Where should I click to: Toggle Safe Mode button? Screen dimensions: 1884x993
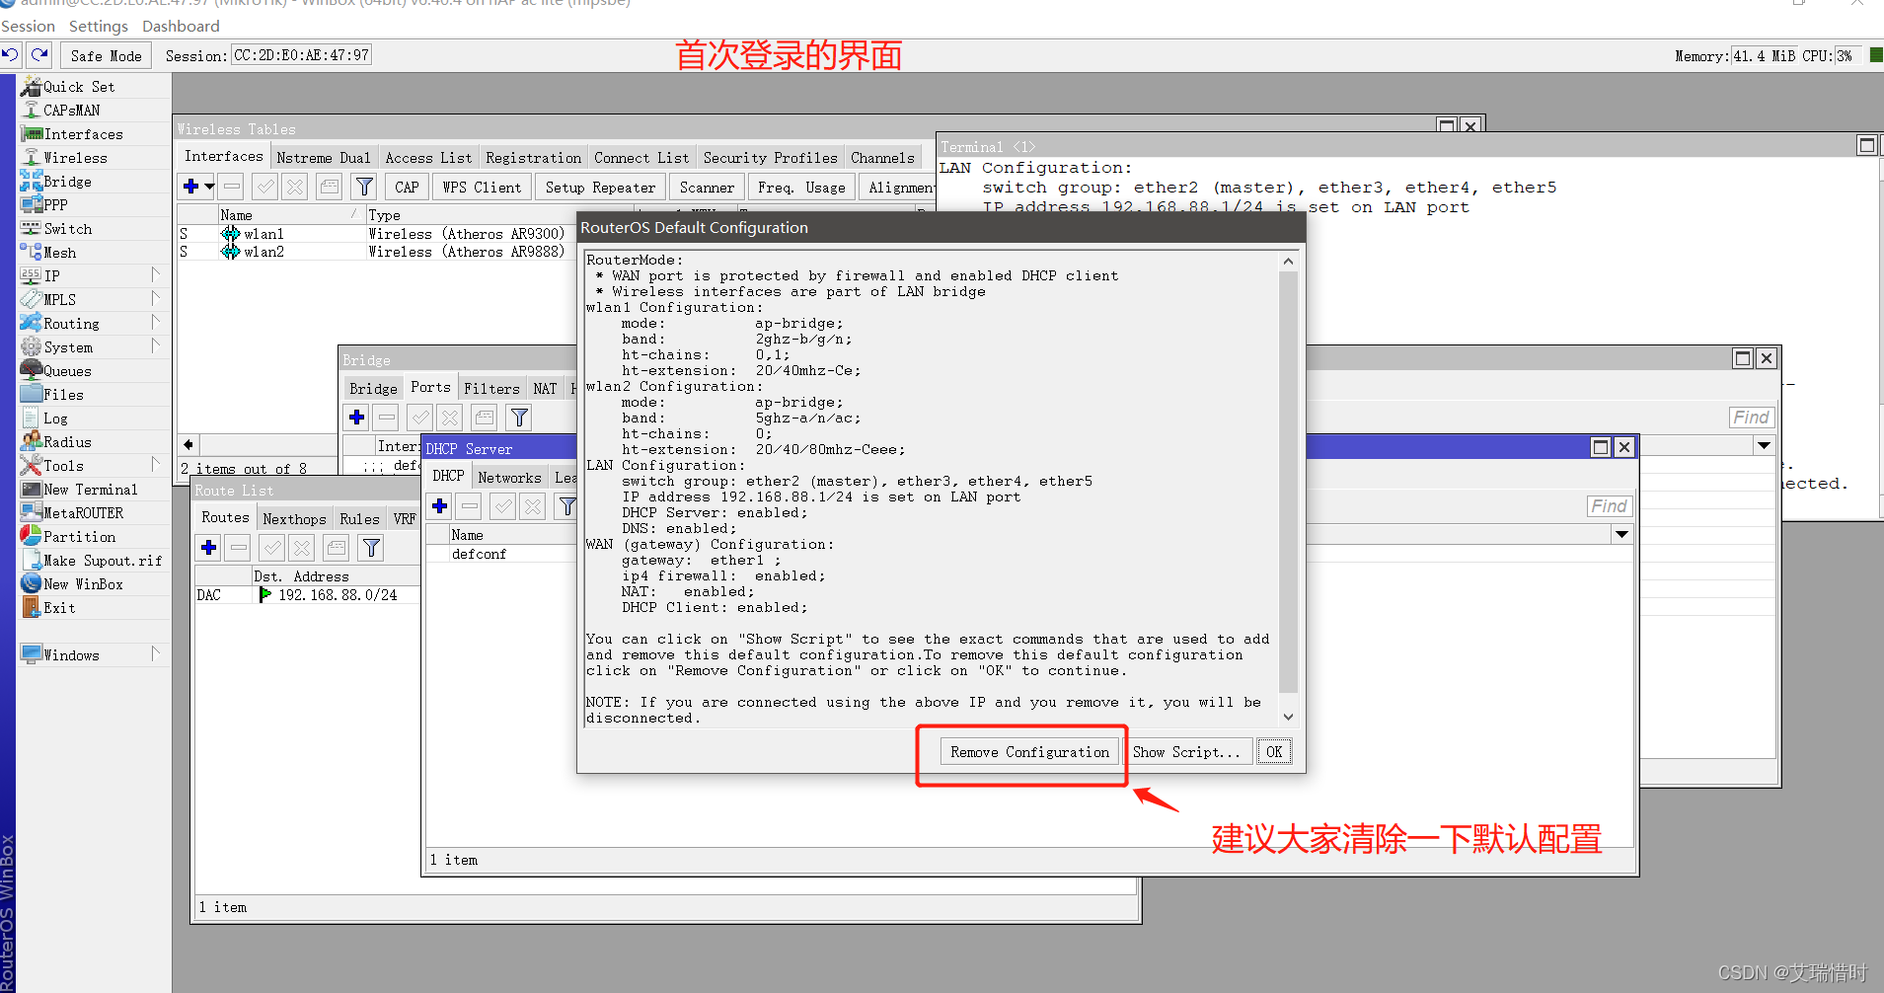(x=106, y=56)
